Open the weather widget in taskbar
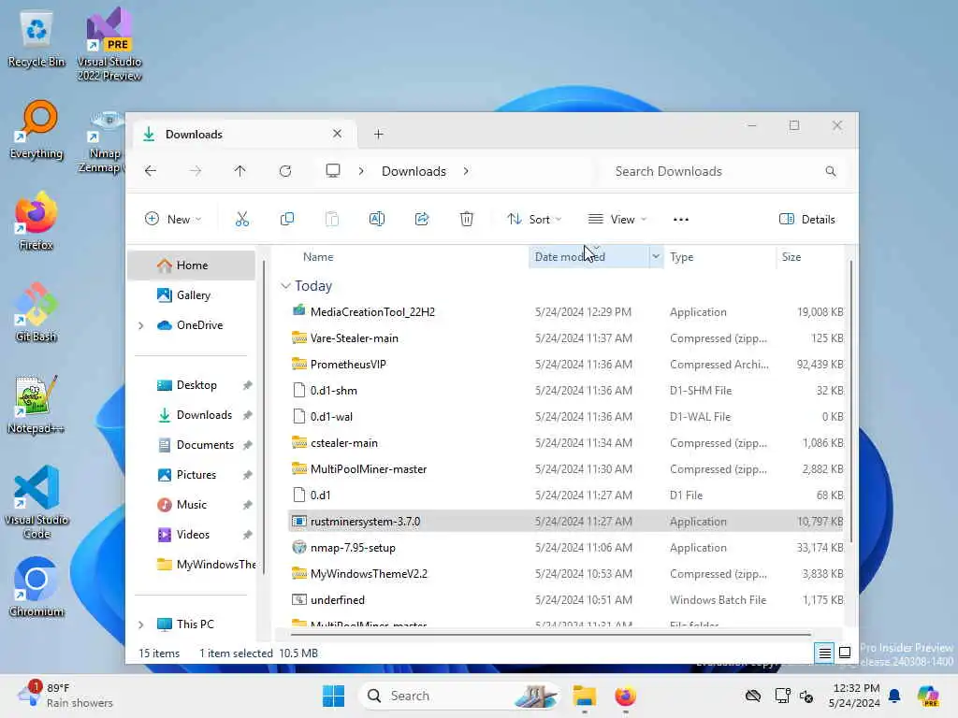This screenshot has height=718, width=958. [x=66, y=696]
